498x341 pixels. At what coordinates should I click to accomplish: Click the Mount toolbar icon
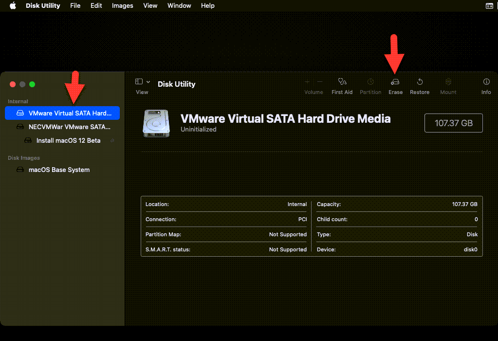click(x=448, y=82)
